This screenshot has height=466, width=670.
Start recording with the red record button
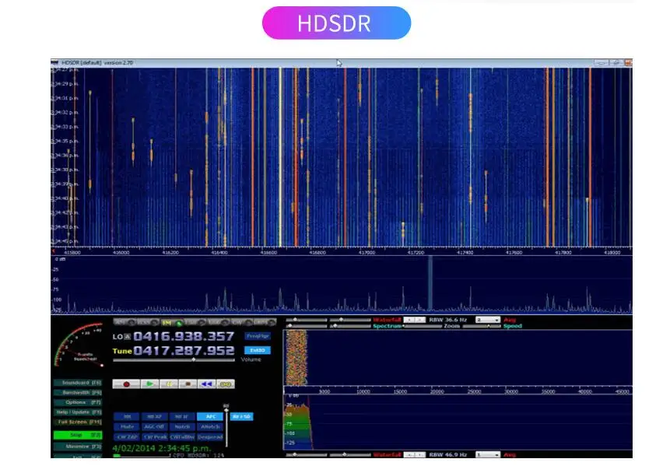(x=126, y=384)
